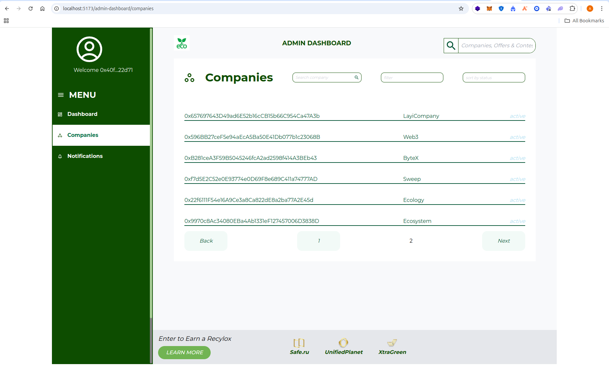The height and width of the screenshot is (371, 609).
Task: Open the All Bookmarks folder
Action: pyautogui.click(x=584, y=21)
